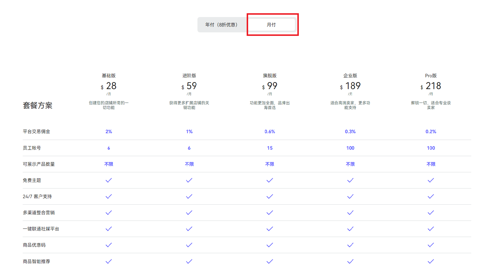Click the 商品优惠码 checkmark under Pro版
Screen dimensions: 478x277
coord(431,245)
